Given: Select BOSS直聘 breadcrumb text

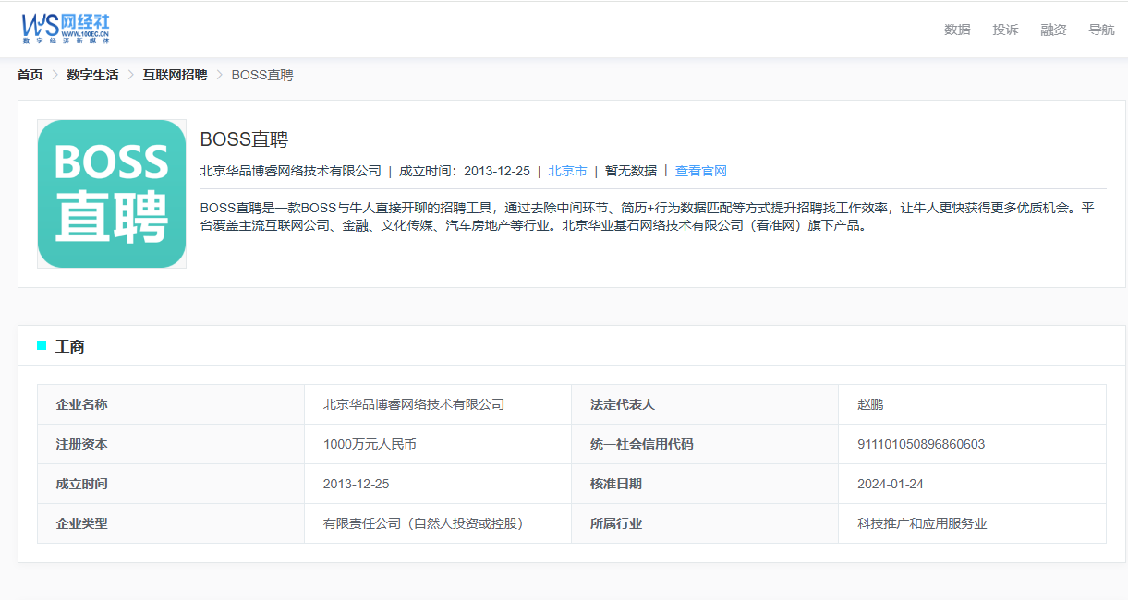Looking at the screenshot, I should pyautogui.click(x=262, y=75).
